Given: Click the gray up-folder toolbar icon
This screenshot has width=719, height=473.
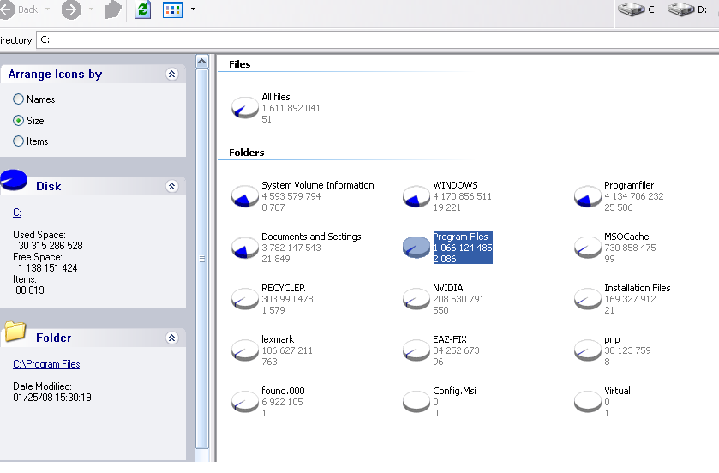Looking at the screenshot, I should point(113,9).
